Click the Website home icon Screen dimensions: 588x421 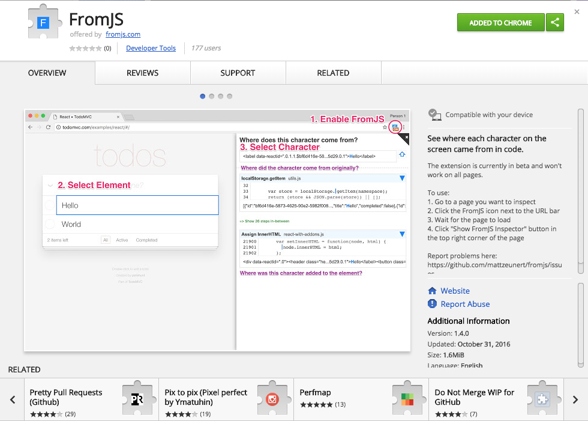(432, 291)
